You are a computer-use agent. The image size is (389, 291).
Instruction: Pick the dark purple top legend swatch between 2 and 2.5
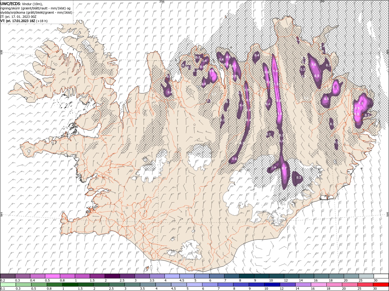[x=112, y=276]
